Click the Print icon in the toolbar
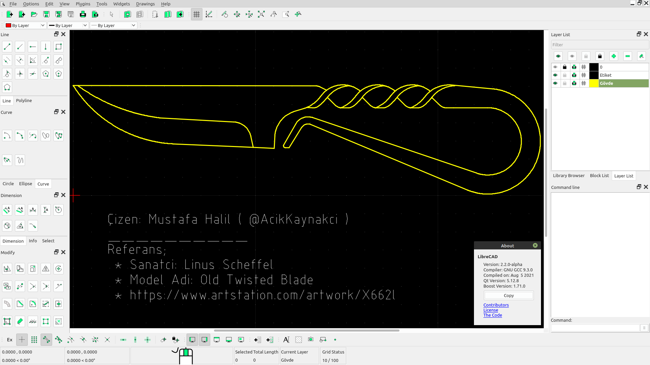This screenshot has height=365, width=650. (83, 14)
